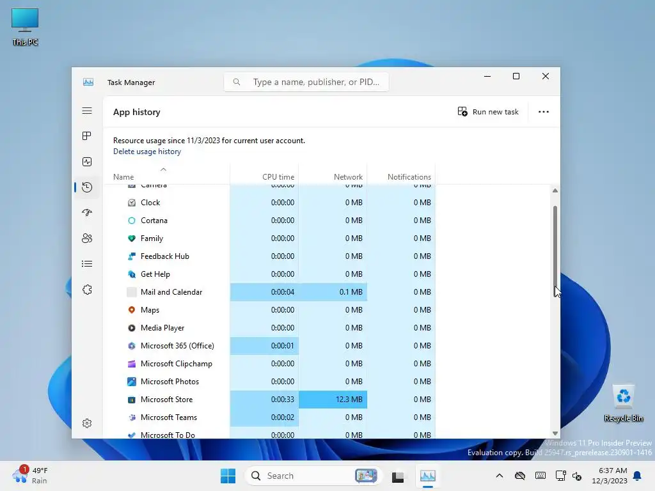Screen dimensions: 655x491
Task: Click the Microsoft Clipchamp icon
Action: point(132,364)
